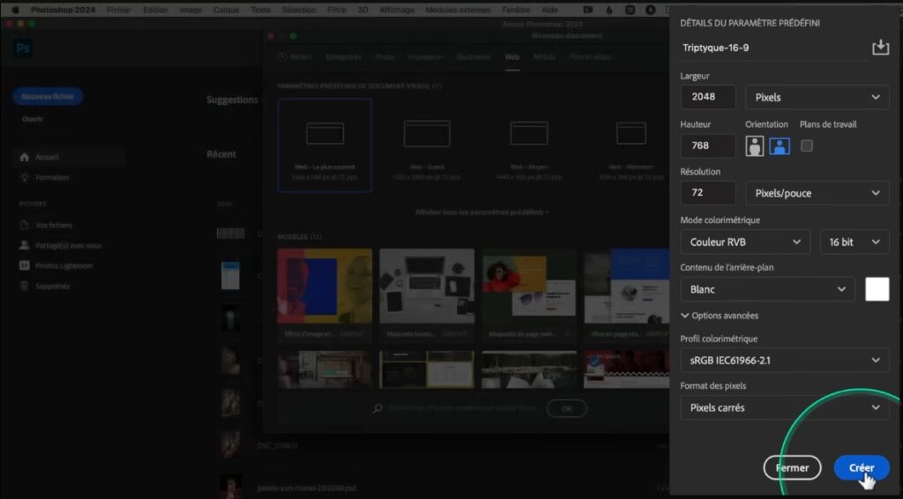This screenshot has width=903, height=499.
Task: Choose the Web – Grand preset icon
Action: click(427, 134)
